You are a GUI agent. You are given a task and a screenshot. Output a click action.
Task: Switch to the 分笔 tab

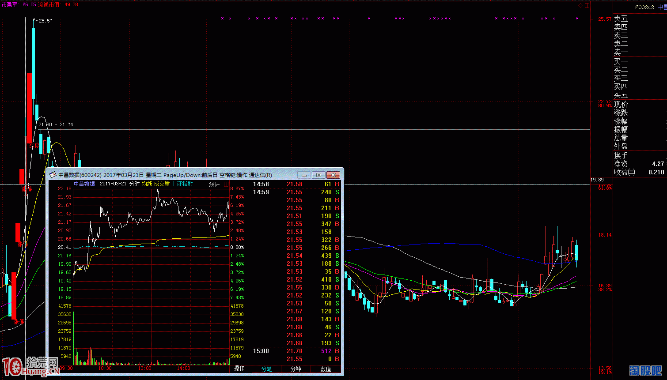coord(267,369)
